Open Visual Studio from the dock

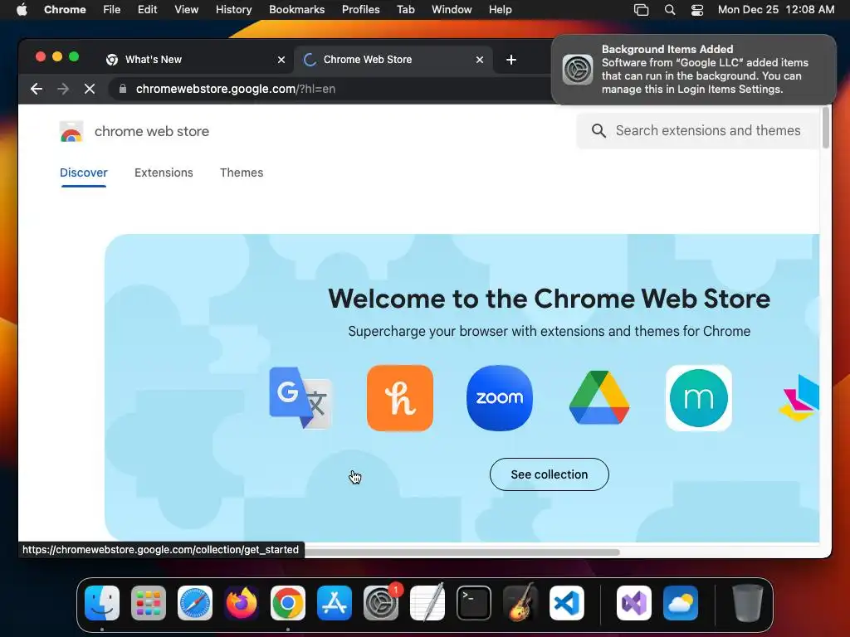point(634,603)
